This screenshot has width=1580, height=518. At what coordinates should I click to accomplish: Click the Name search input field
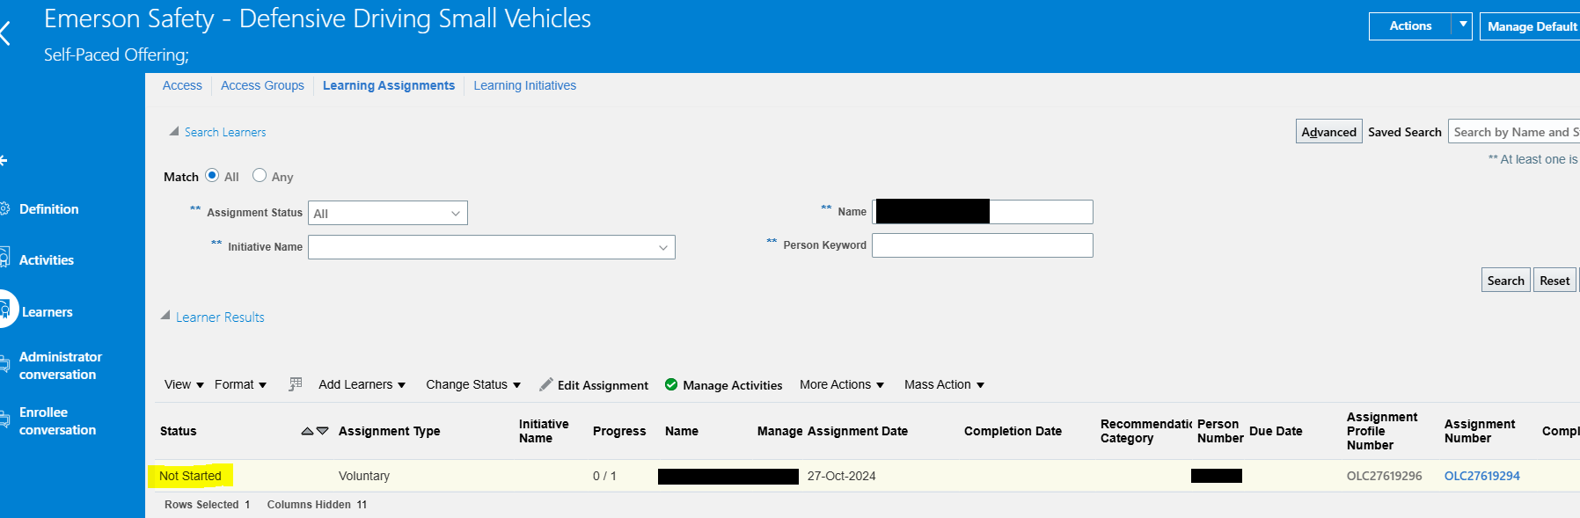(983, 212)
